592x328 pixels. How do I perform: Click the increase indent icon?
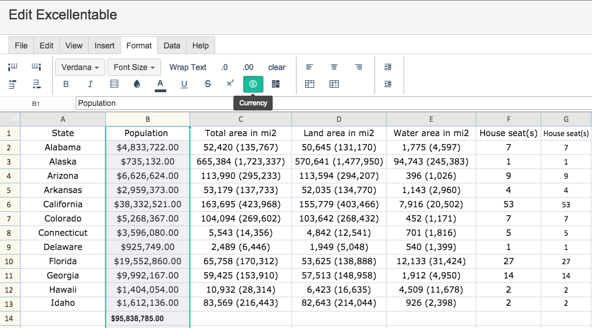click(388, 67)
